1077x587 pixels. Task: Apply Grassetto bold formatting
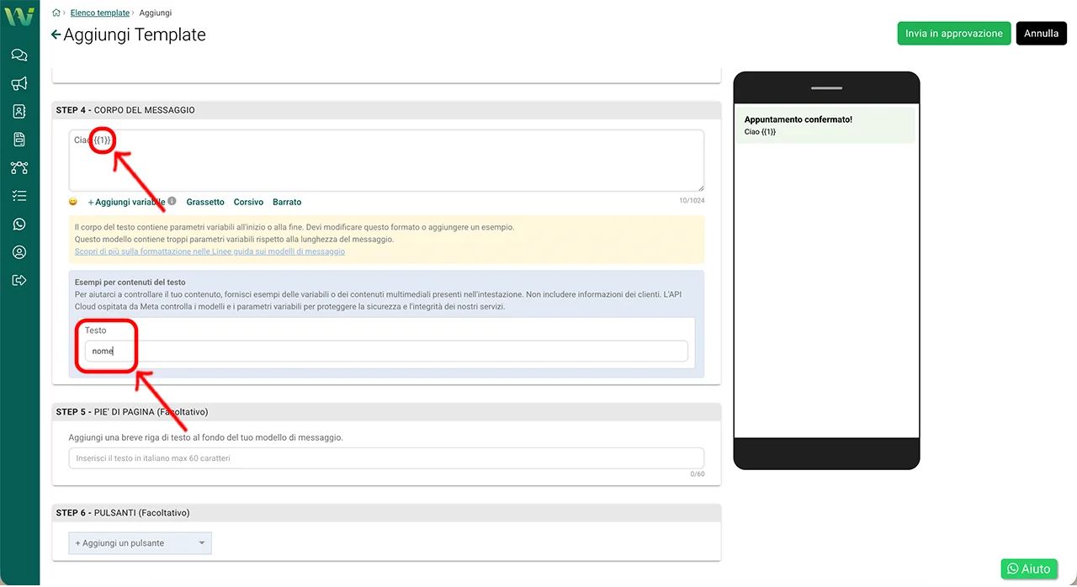205,202
